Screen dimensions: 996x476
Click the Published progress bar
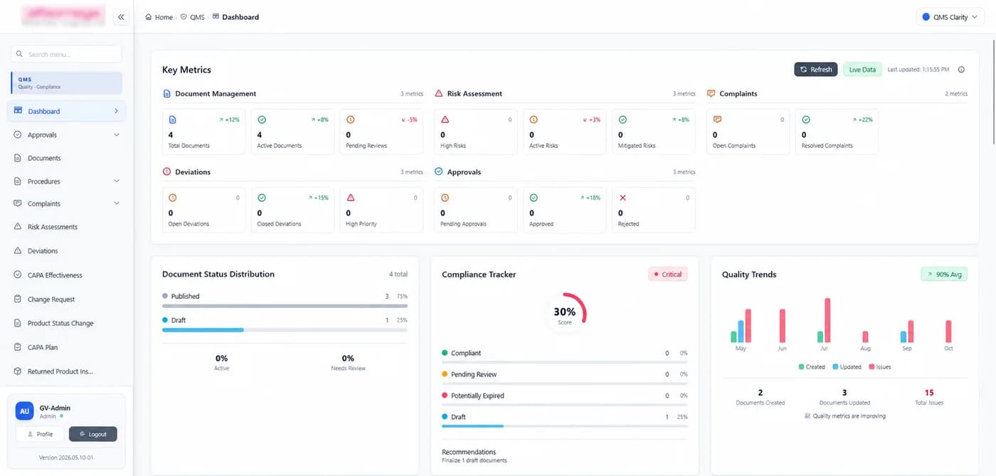[x=285, y=306]
